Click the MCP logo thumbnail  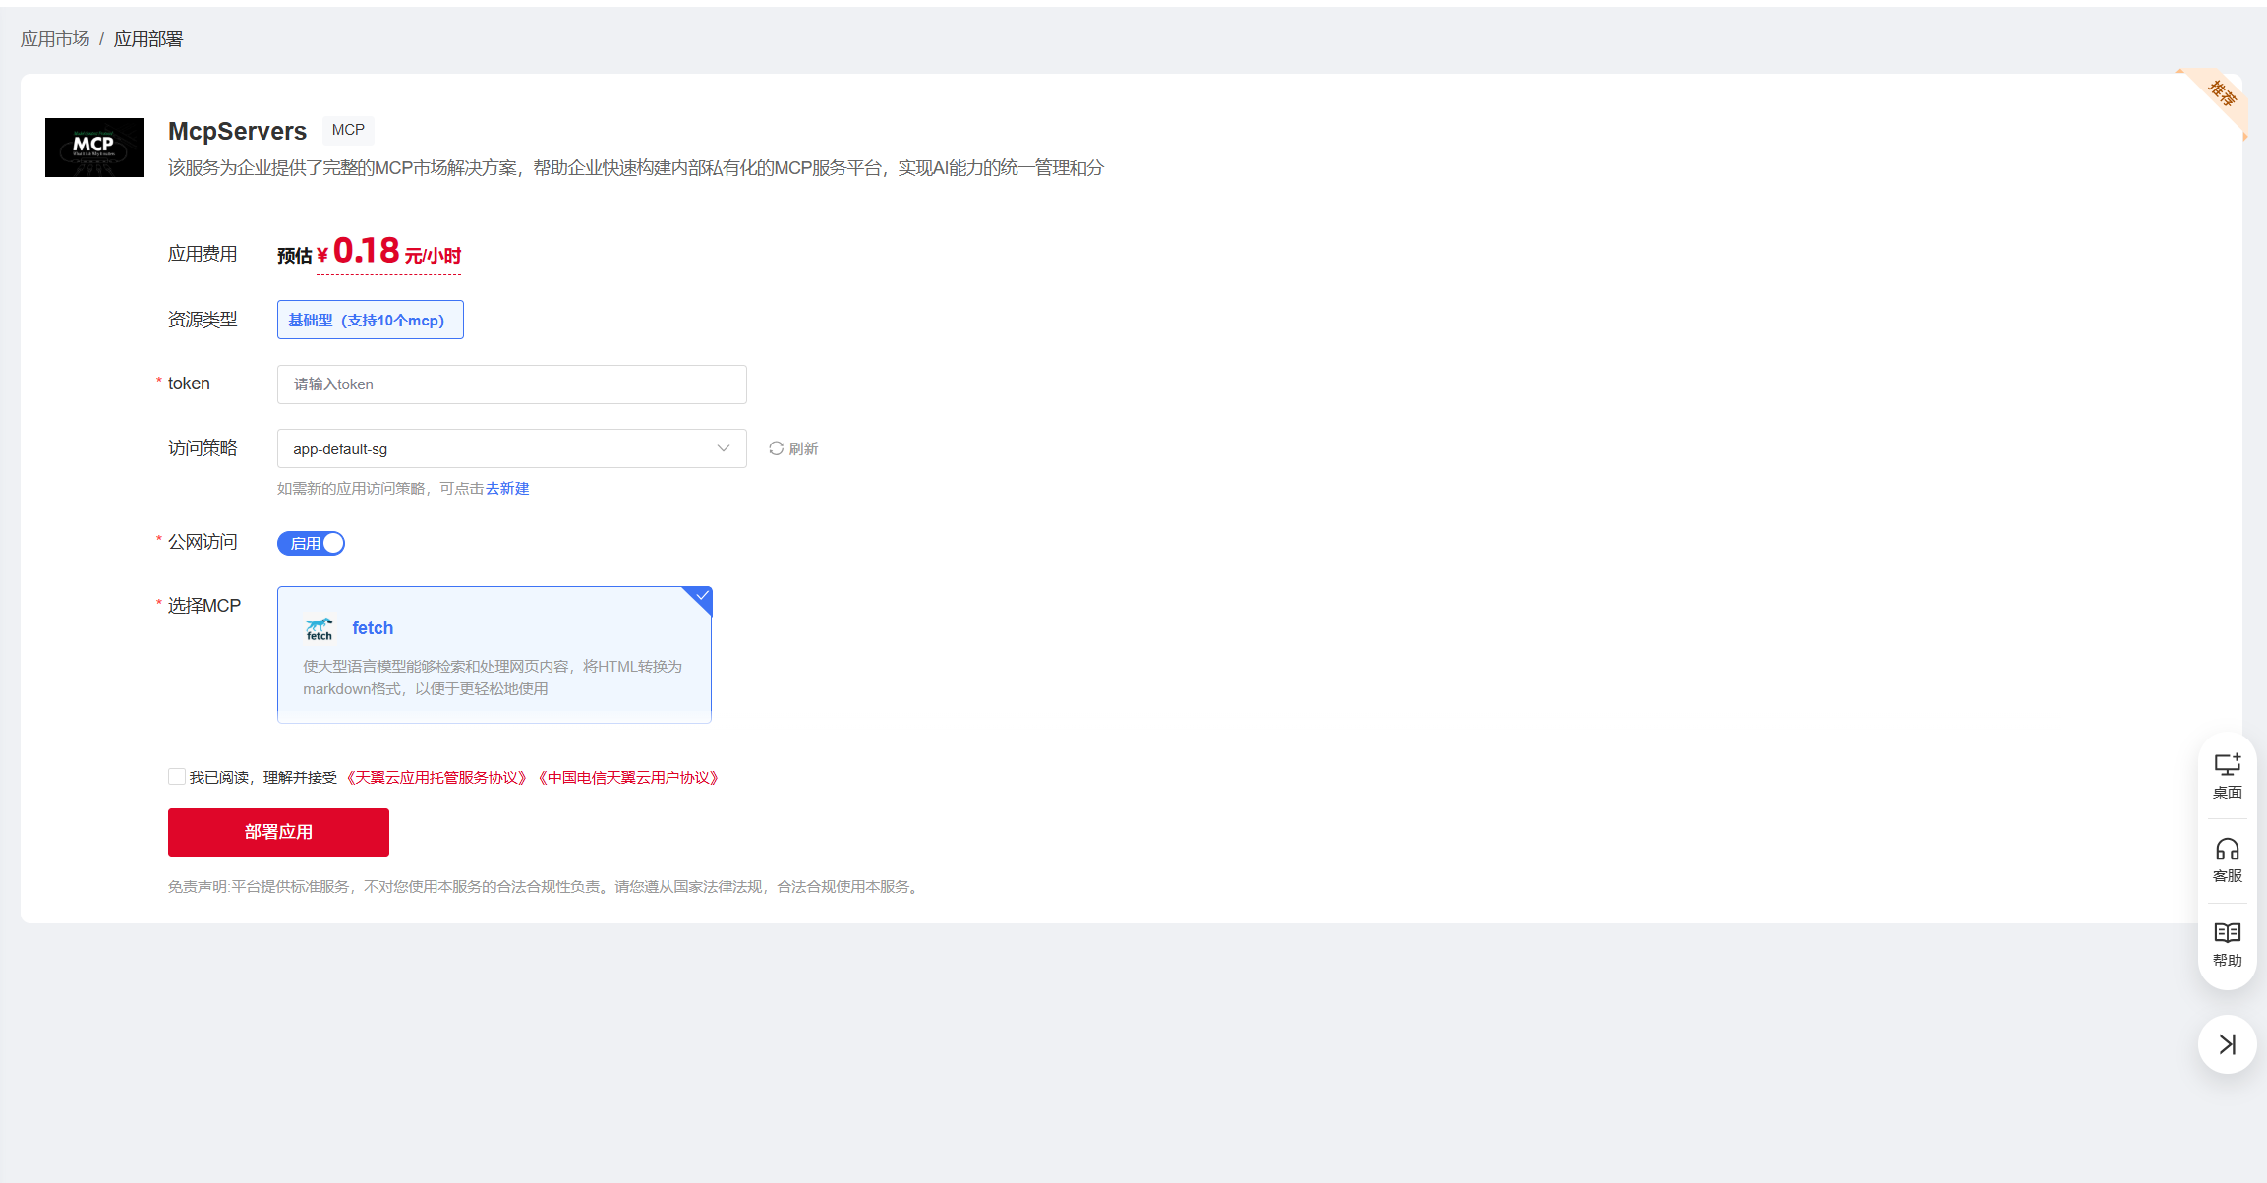pyautogui.click(x=94, y=148)
